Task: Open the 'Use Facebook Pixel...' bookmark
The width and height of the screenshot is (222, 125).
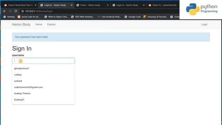Action: (x=109, y=17)
